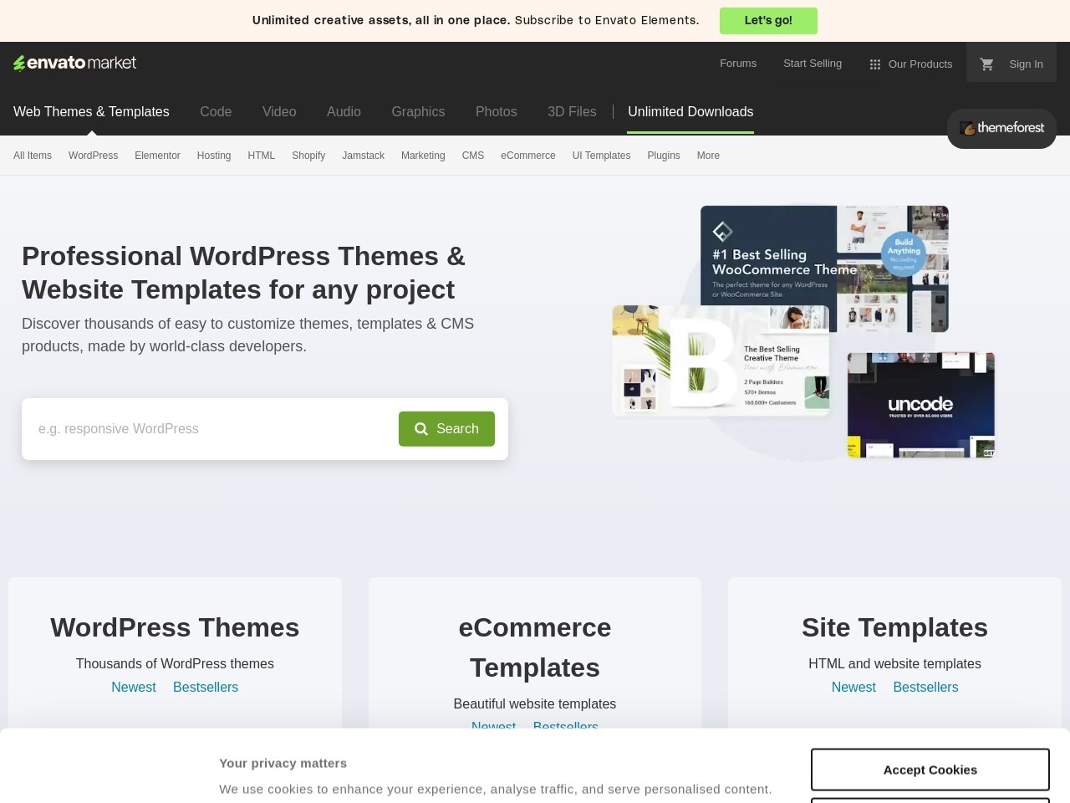Open the Unlimited Downloads tab
The height and width of the screenshot is (803, 1070).
pyautogui.click(x=690, y=111)
